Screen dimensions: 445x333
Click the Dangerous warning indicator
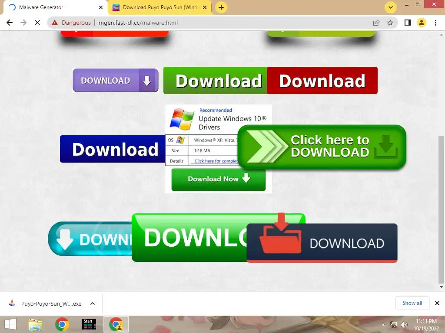point(71,23)
